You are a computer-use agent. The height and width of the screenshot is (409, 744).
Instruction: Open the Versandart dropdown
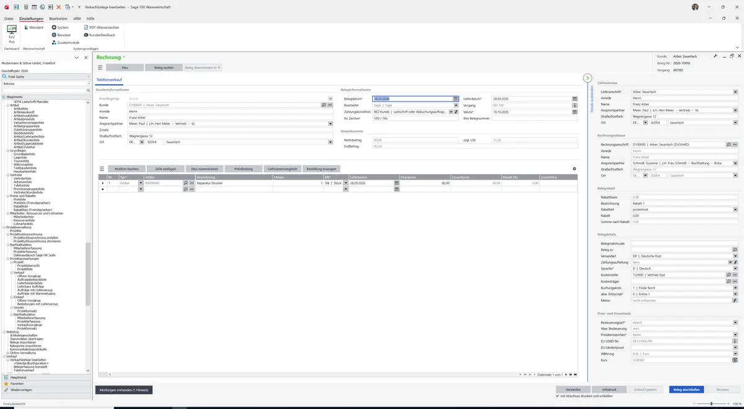pyautogui.click(x=735, y=256)
